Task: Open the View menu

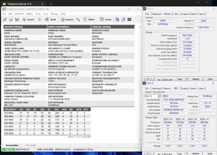Action: click(x=46, y=14)
